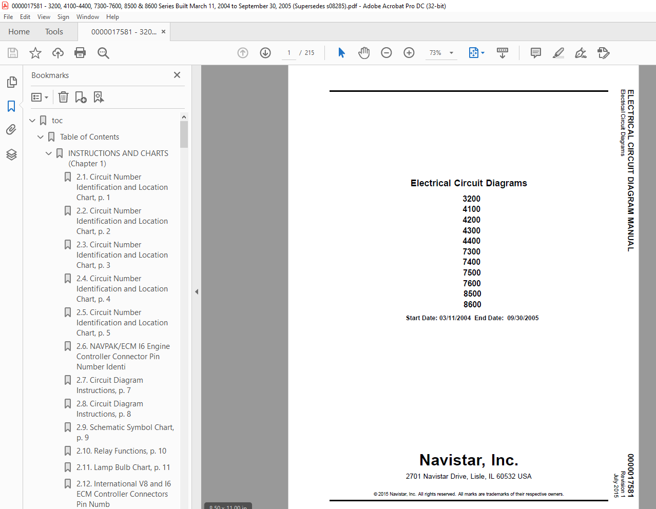
Task: Collapse INSTRUCTIONS AND CHARTS chapter
Action: tap(49, 153)
